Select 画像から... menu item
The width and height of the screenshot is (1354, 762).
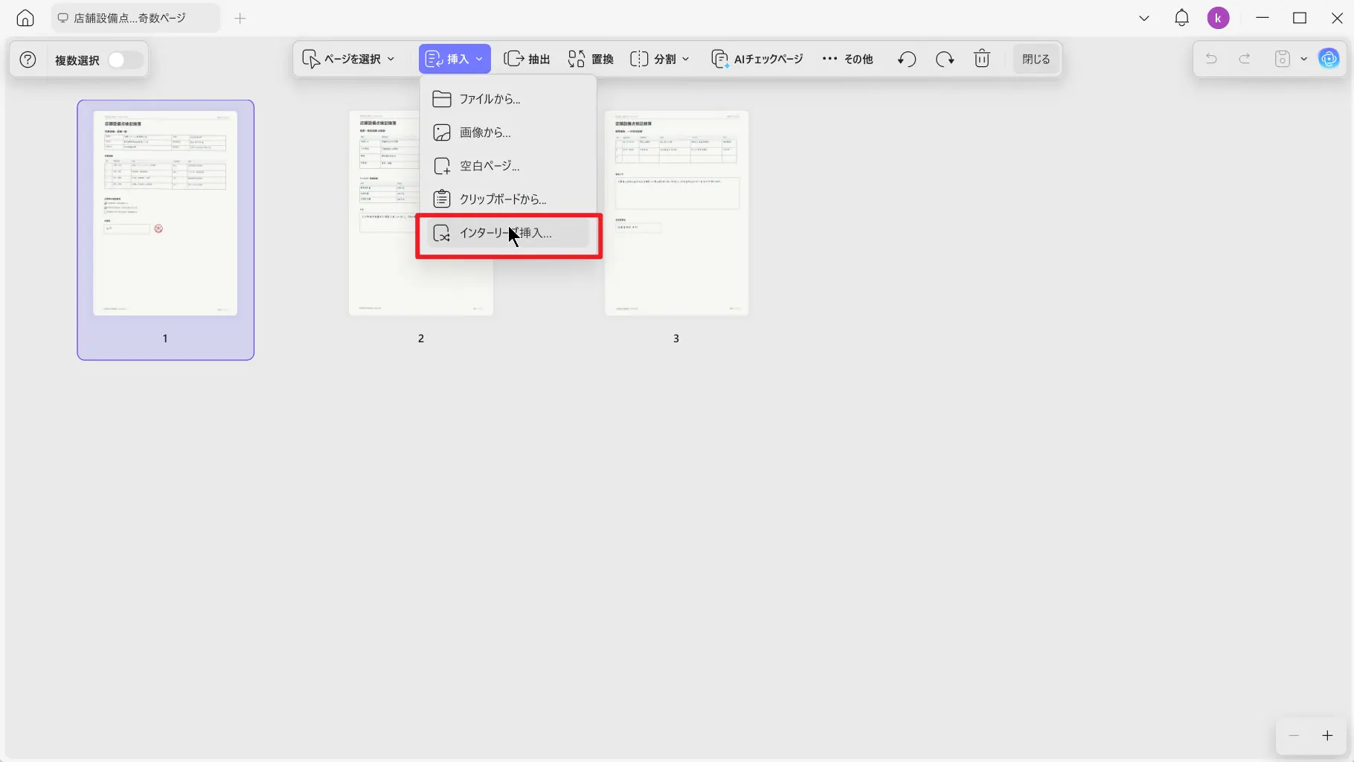pyautogui.click(x=508, y=132)
